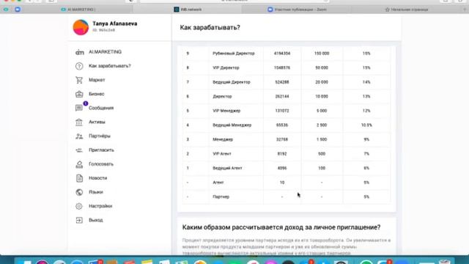469x264 pixels.
Task: Click the VIP Директор row name
Action: (226, 68)
